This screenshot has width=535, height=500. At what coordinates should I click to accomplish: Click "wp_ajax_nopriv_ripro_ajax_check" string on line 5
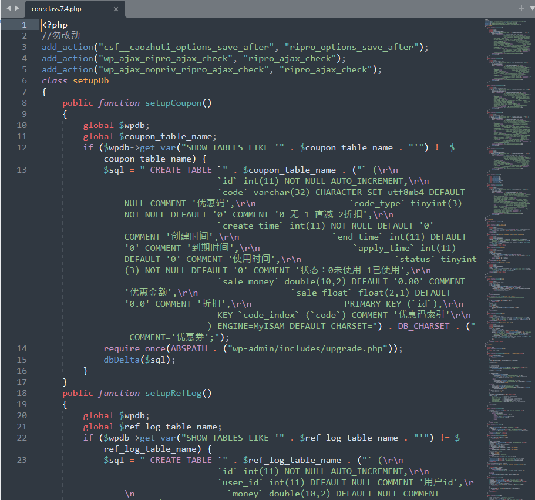pos(183,70)
